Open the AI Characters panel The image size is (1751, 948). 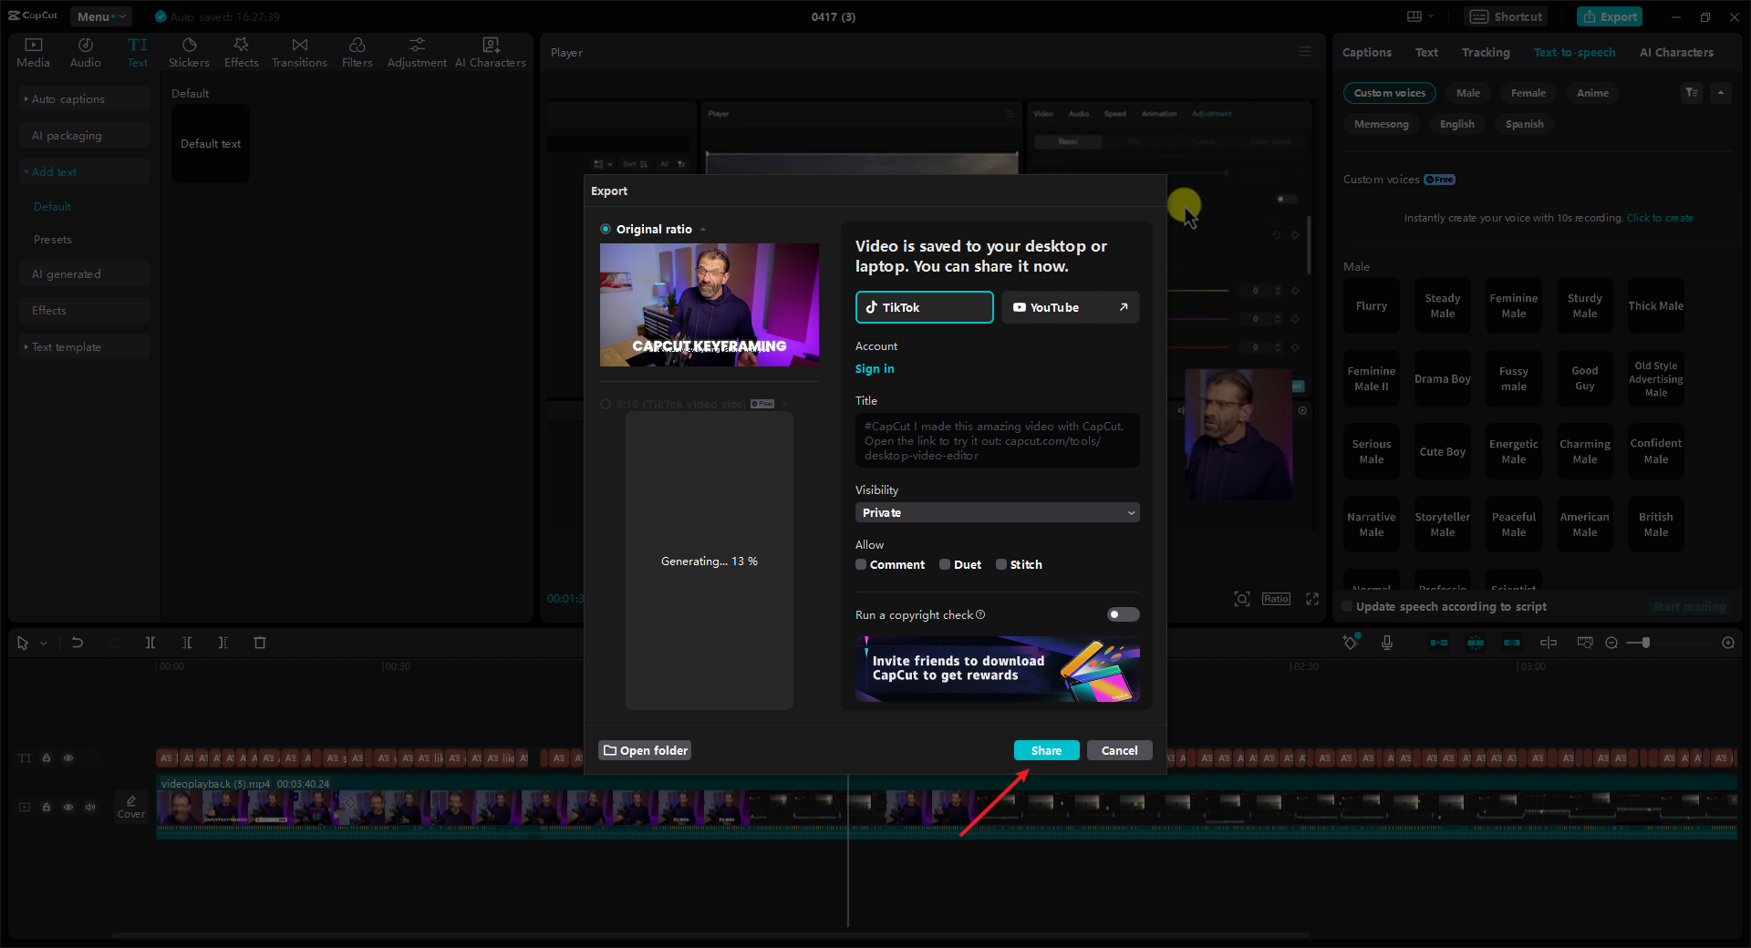point(490,51)
